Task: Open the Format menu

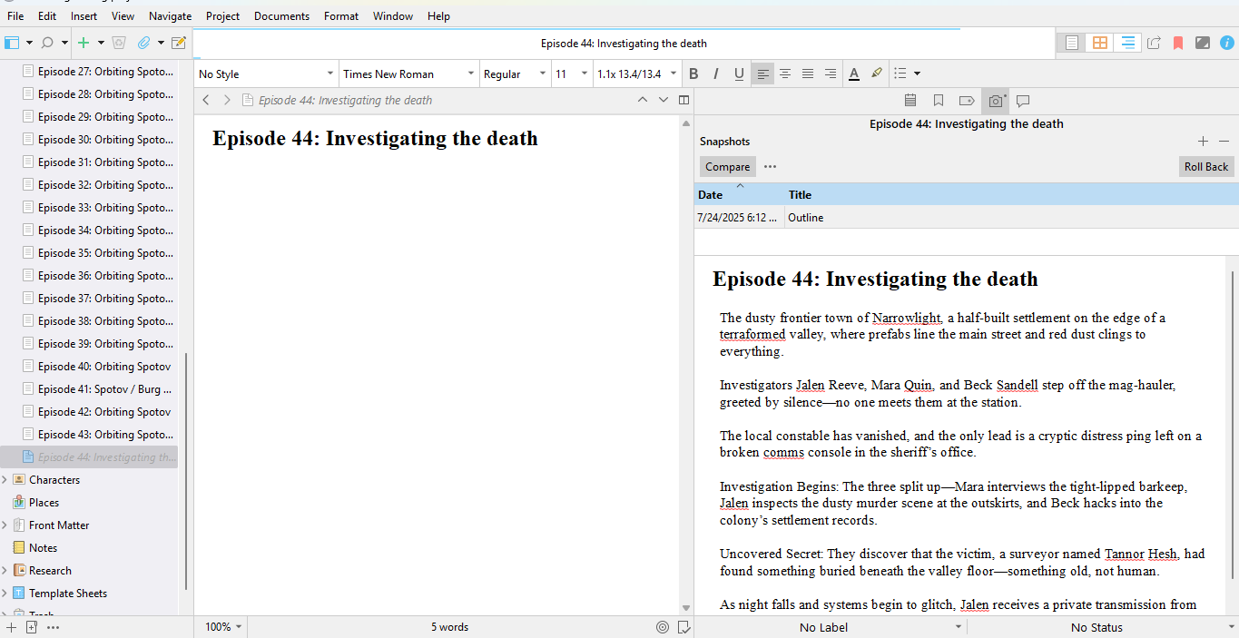Action: click(x=341, y=16)
